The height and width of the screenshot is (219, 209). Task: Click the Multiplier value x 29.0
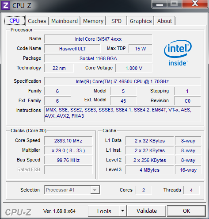(68, 150)
